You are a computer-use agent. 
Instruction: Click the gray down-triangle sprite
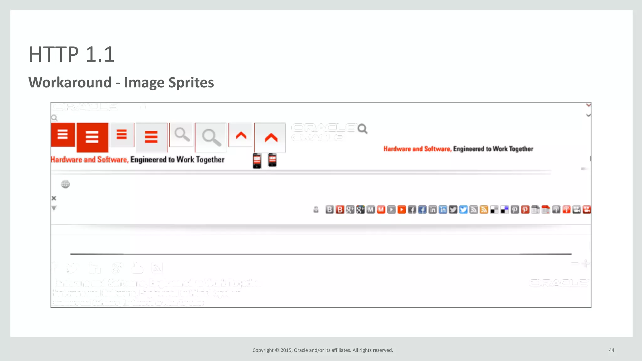(54, 208)
